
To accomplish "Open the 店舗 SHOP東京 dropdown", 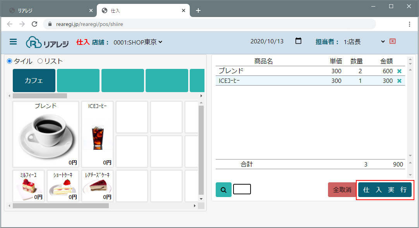I will coord(138,42).
